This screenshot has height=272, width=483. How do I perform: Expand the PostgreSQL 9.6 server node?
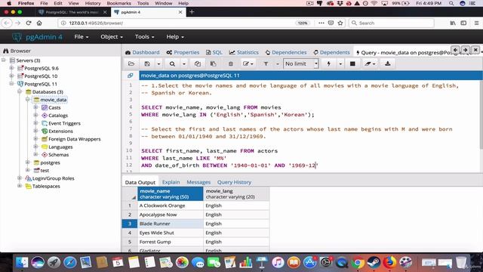[x=12, y=68]
